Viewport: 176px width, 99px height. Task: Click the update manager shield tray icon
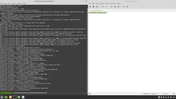164,97
